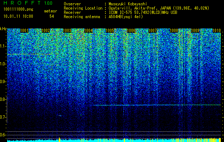Click the HROFFT 1.00 program title
224x142 pixels.
28,3
